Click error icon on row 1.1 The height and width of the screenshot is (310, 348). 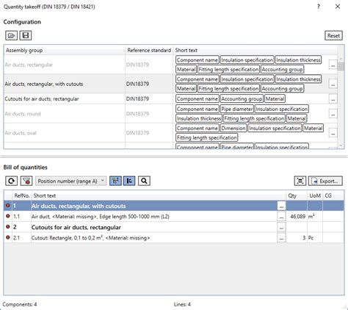pos(8,216)
